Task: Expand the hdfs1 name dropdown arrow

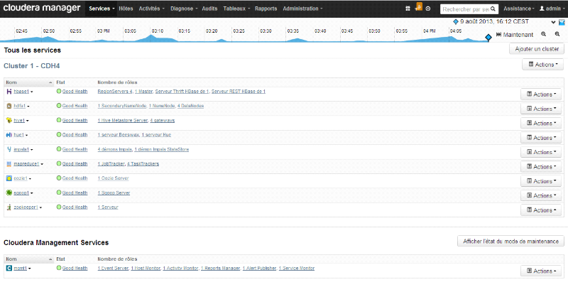Action: (28, 107)
